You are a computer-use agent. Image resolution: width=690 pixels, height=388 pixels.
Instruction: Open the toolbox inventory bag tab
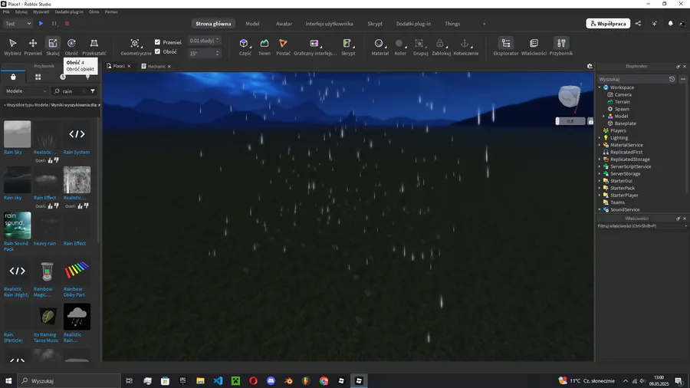pos(13,77)
